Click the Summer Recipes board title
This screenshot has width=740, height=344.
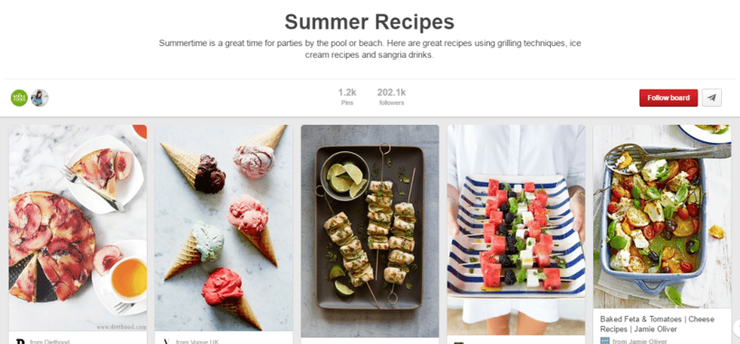[370, 22]
